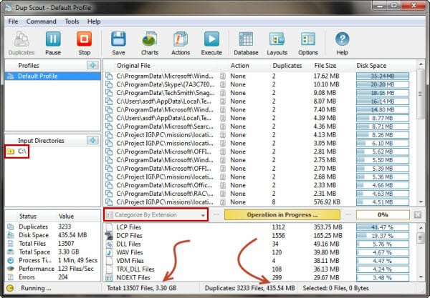
Task: Open the Actions toolbar icon
Action: point(181,39)
